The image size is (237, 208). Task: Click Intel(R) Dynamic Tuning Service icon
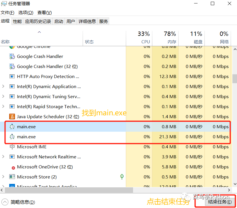coord(12,97)
